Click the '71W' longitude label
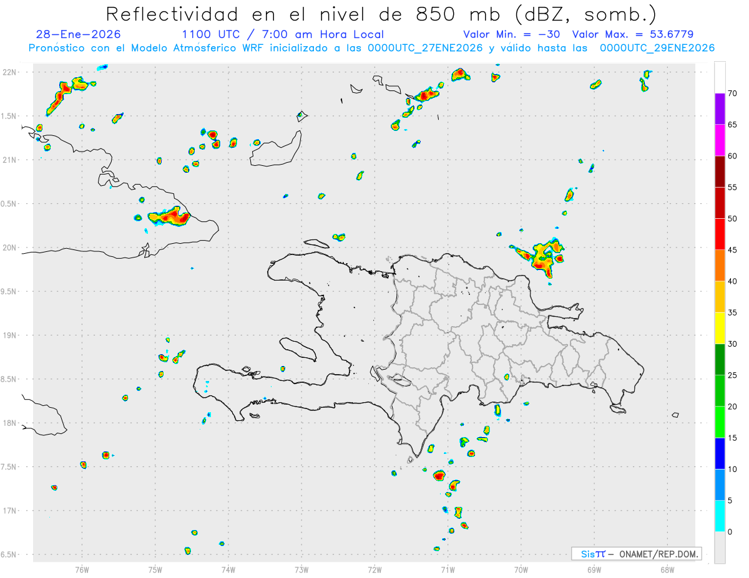This screenshot has width=749, height=578. [448, 569]
